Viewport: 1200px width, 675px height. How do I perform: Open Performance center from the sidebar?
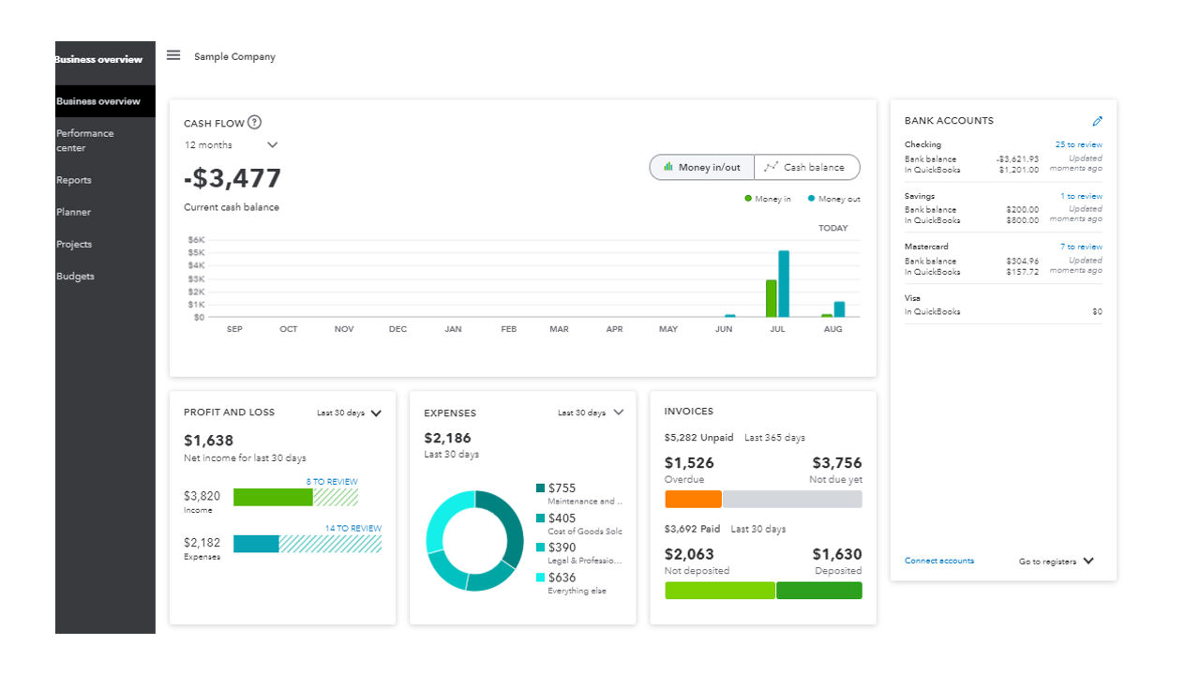84,140
